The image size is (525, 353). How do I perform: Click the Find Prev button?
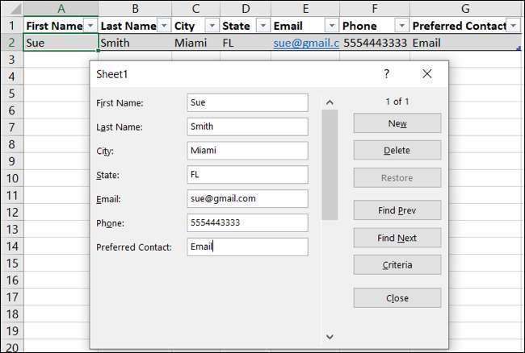pos(397,210)
